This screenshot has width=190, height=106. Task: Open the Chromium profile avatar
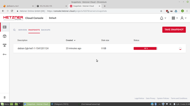click(182, 11)
